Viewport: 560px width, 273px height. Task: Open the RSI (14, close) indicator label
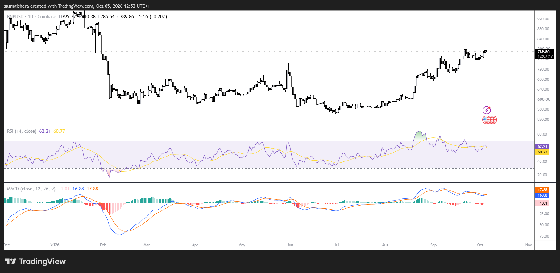(22, 131)
